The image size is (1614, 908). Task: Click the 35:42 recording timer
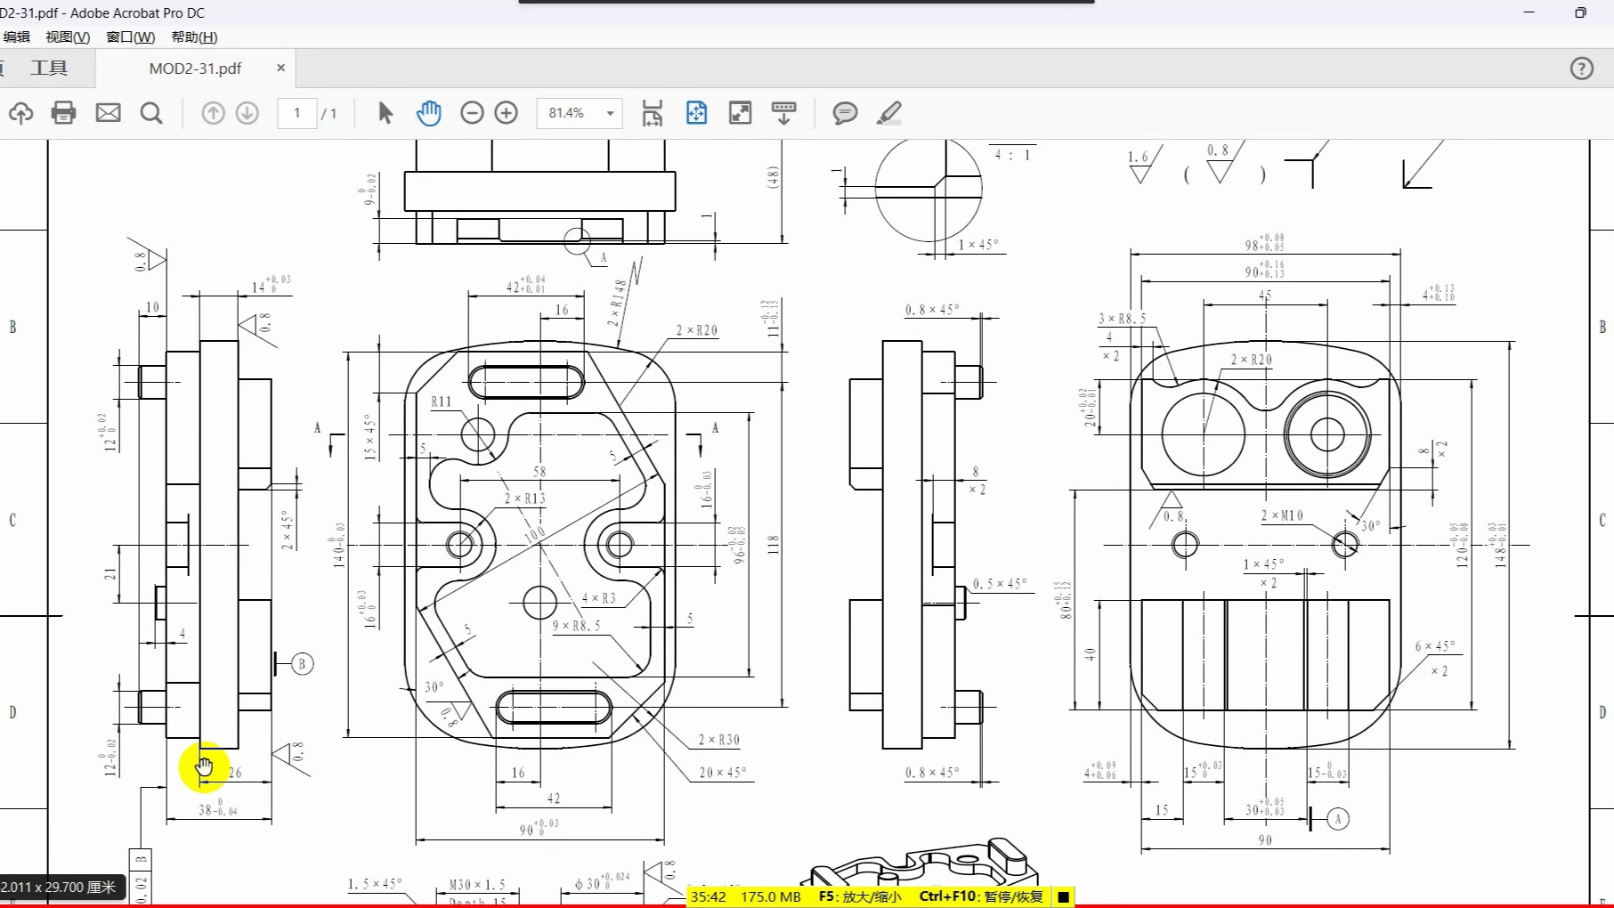[709, 896]
